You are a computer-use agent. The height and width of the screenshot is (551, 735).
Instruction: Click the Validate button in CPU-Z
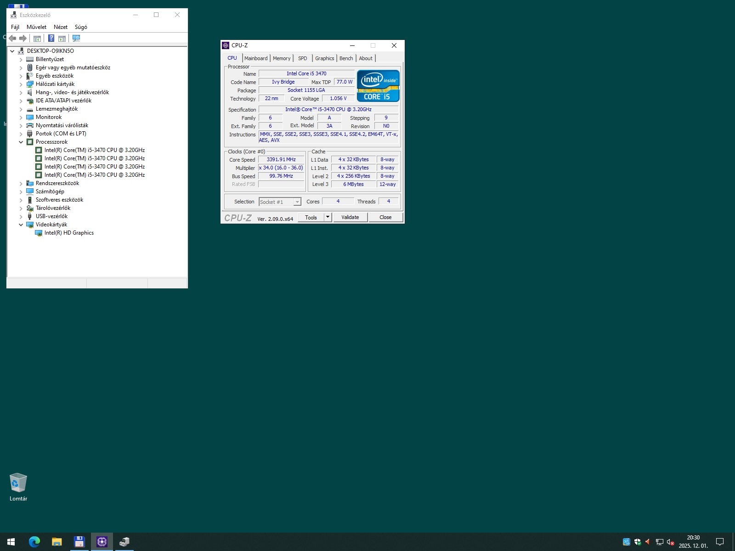tap(350, 217)
